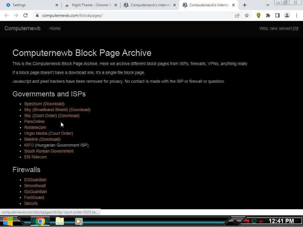Close the Settings tab
Image resolution: width=303 pixels, height=227 pixels.
click(57, 5)
